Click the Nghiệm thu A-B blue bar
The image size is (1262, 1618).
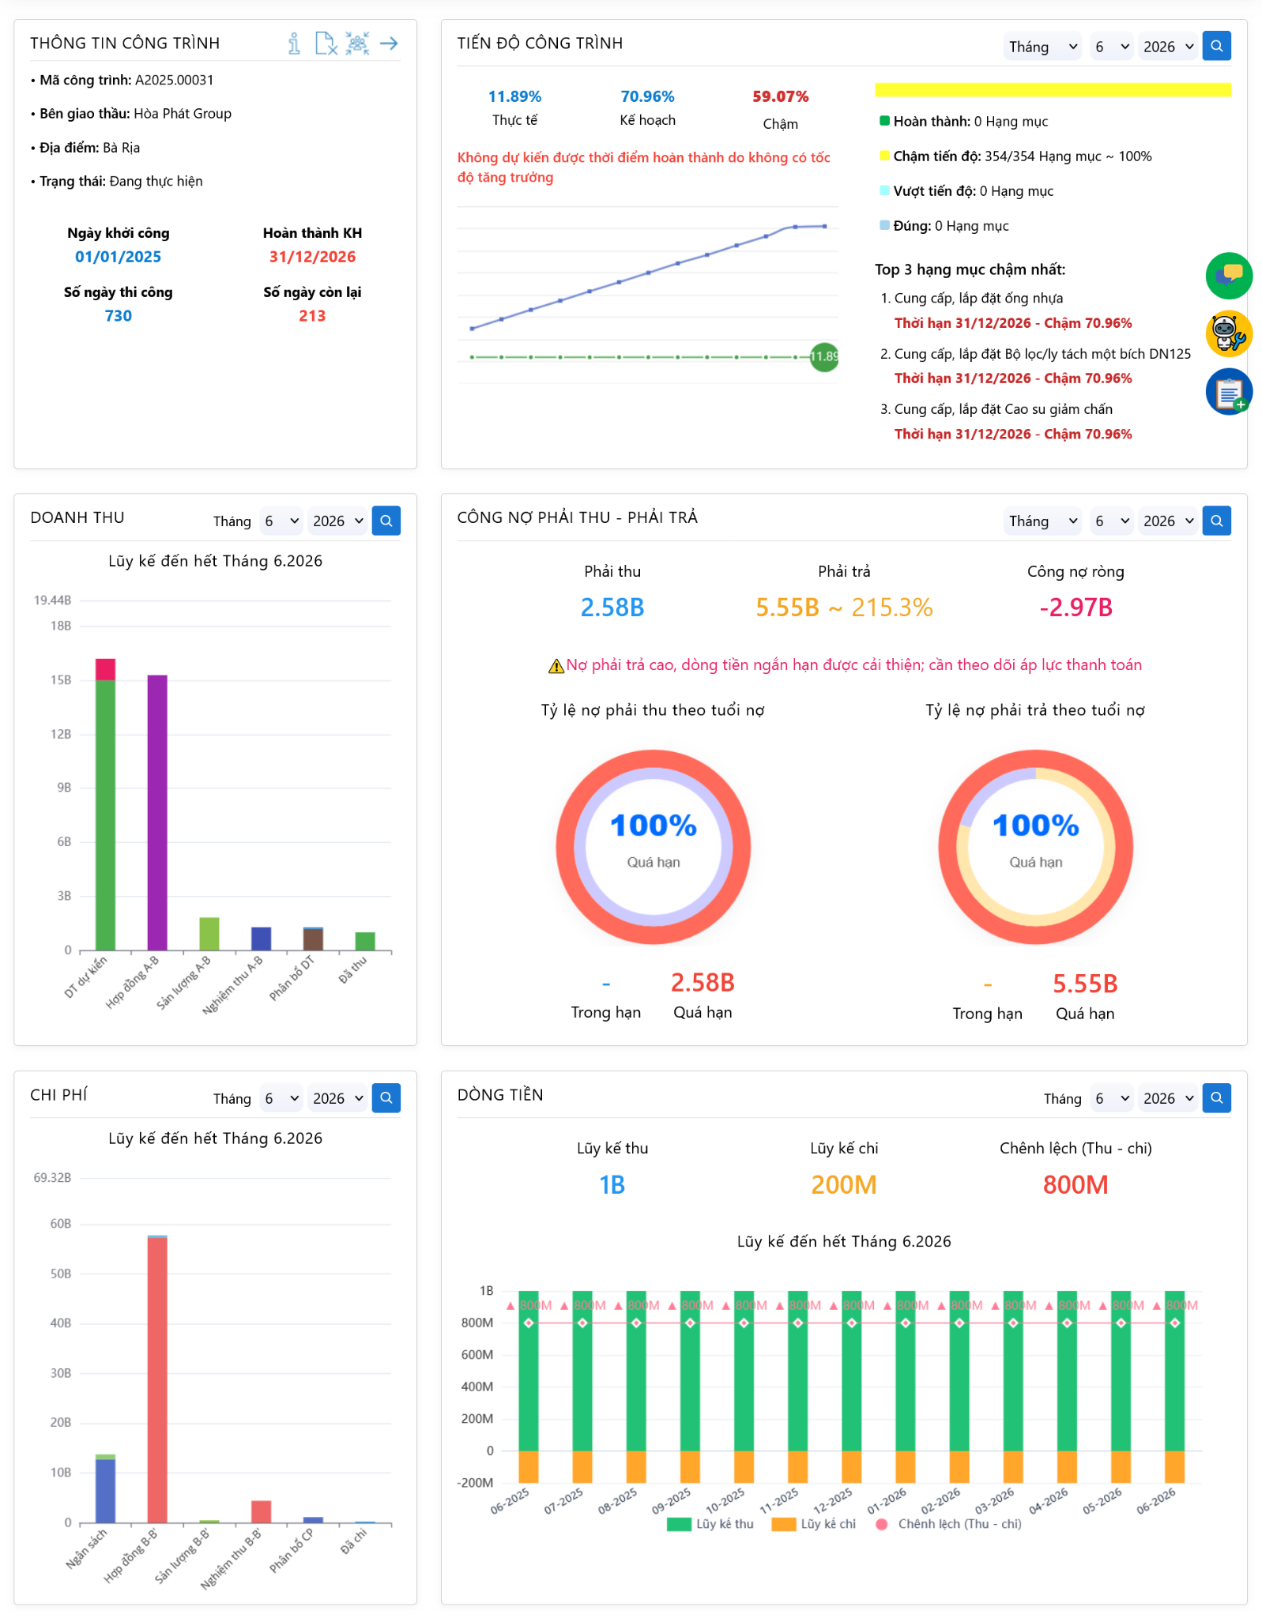point(262,939)
